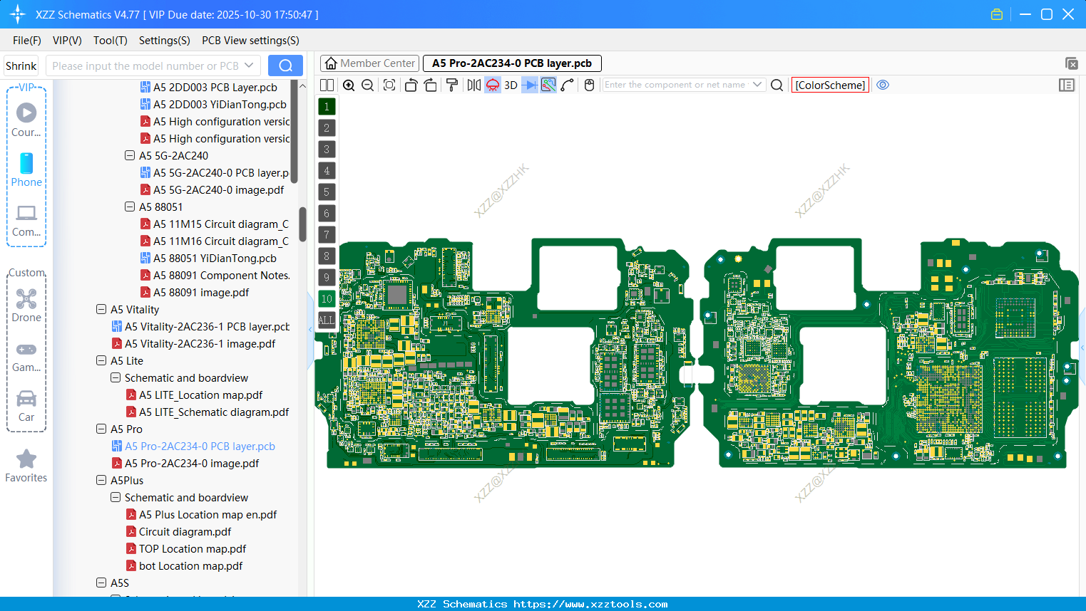Collapse the A5 Pro tree node
Image resolution: width=1086 pixels, height=611 pixels.
pyautogui.click(x=101, y=429)
